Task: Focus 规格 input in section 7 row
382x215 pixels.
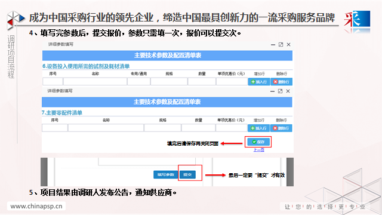Action: click(162, 128)
